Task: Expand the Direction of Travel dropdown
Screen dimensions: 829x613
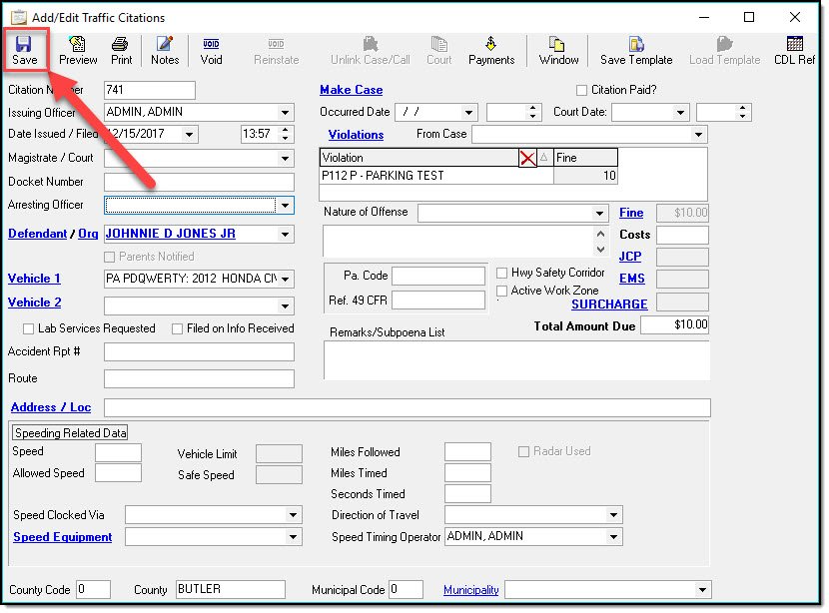Action: click(x=612, y=515)
